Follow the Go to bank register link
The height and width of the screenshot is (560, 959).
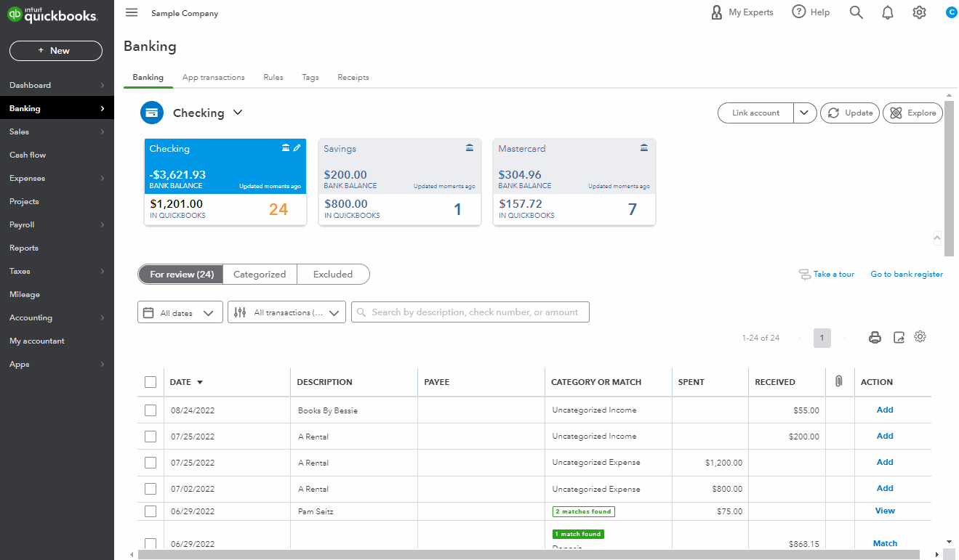click(906, 274)
